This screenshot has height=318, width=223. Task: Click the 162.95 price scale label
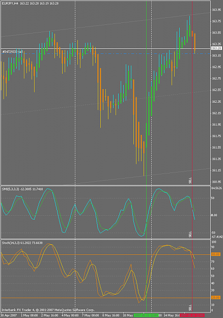216,67
